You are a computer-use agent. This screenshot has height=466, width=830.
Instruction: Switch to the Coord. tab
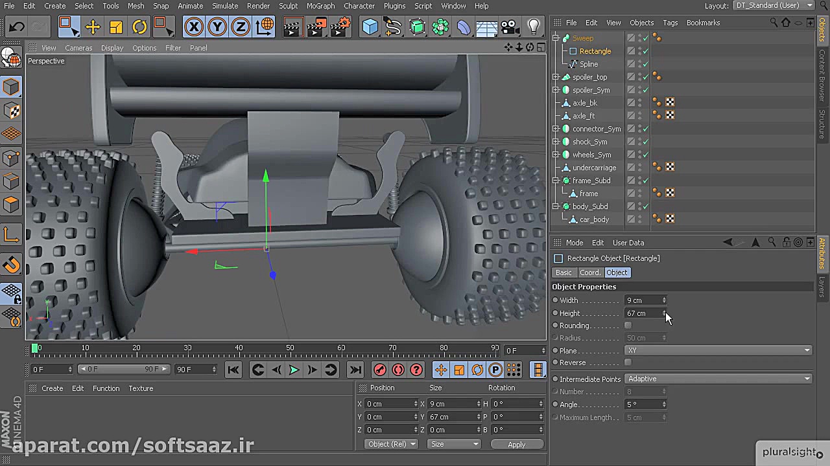tap(589, 272)
